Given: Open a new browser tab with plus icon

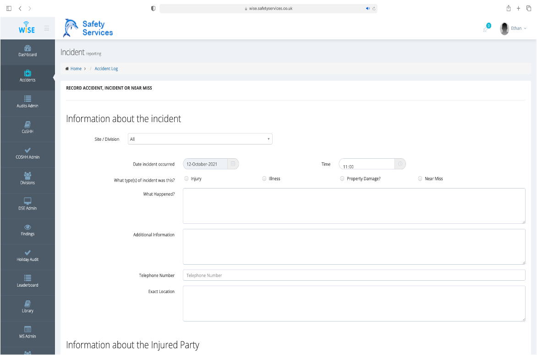Looking at the screenshot, I should pyautogui.click(x=519, y=9).
